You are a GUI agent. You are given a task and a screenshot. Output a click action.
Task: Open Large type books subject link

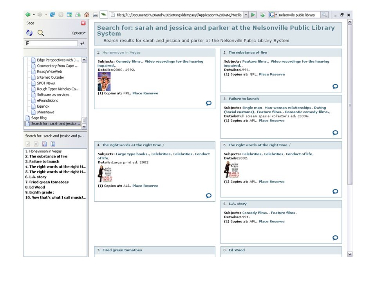(132, 154)
